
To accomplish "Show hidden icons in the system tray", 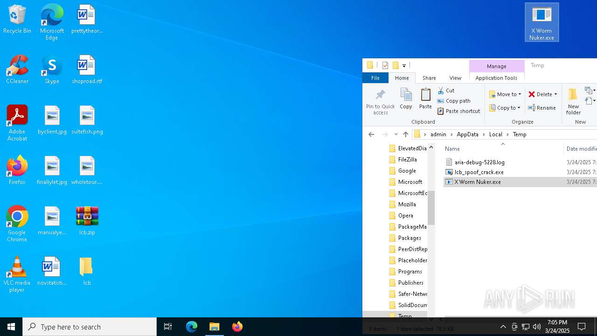I will [503, 327].
